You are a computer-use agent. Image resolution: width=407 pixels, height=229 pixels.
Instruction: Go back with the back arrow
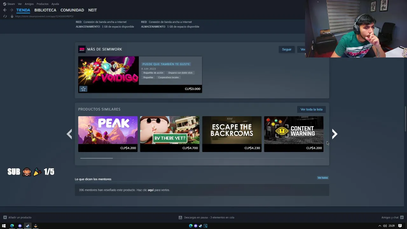point(5,10)
